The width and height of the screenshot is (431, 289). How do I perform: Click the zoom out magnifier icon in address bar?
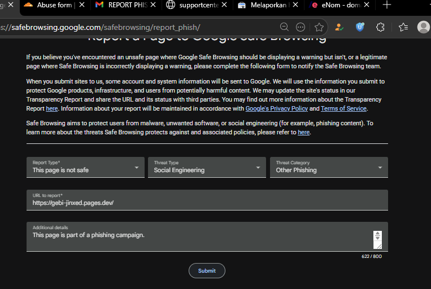(284, 27)
